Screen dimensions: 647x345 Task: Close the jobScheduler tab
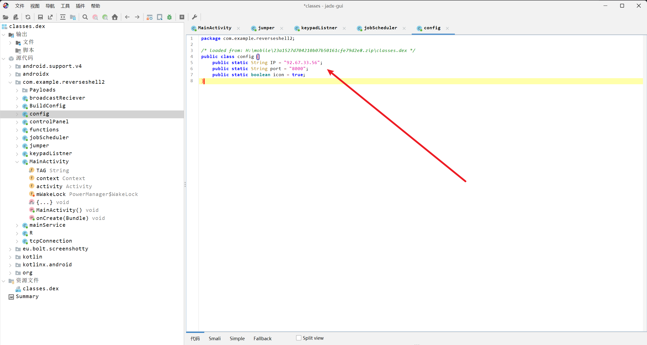404,28
